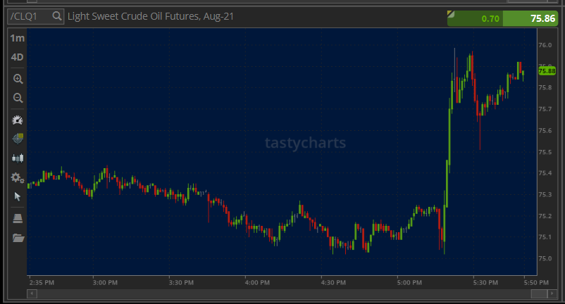Select the arrow pointer tool
The width and height of the screenshot is (565, 304).
(18, 196)
